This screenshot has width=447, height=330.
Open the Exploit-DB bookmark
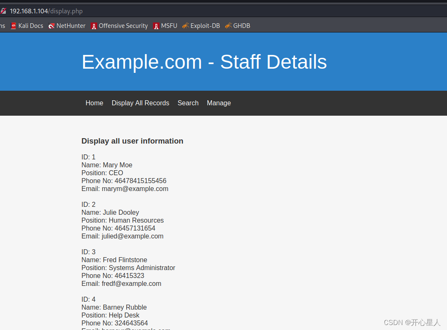(x=201, y=26)
